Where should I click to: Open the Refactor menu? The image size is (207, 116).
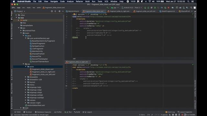click(79, 1)
